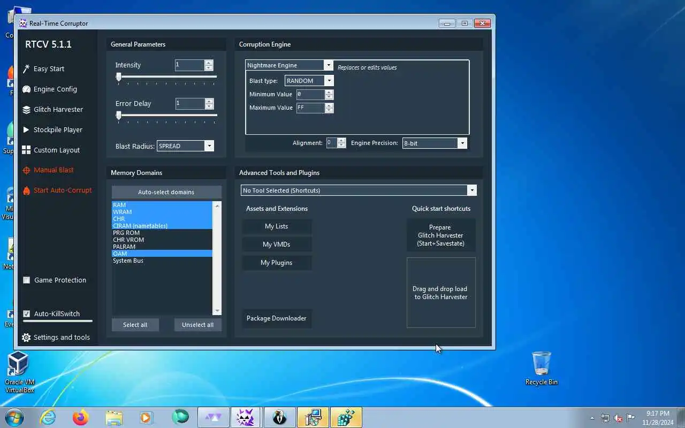Select System Bus memory domain
Screen dimensions: 685x428
click(162, 261)
